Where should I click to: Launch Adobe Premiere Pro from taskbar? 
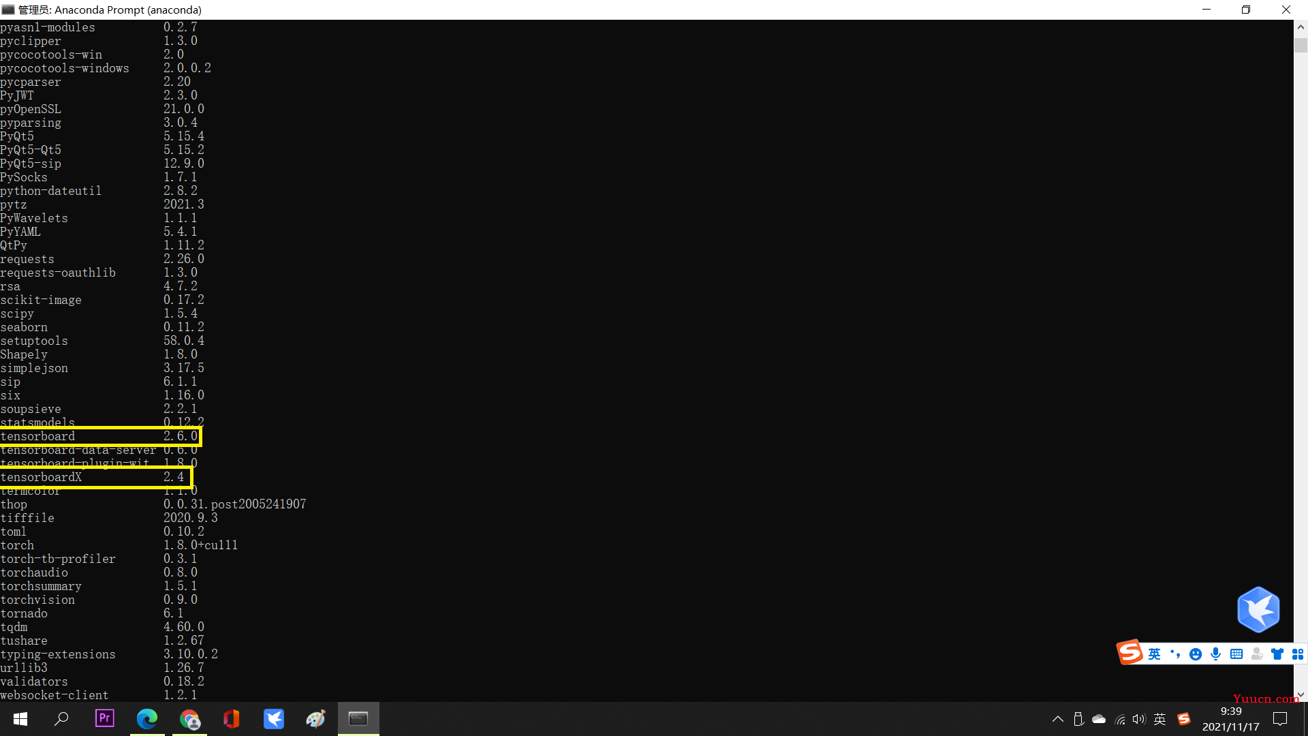[105, 718]
